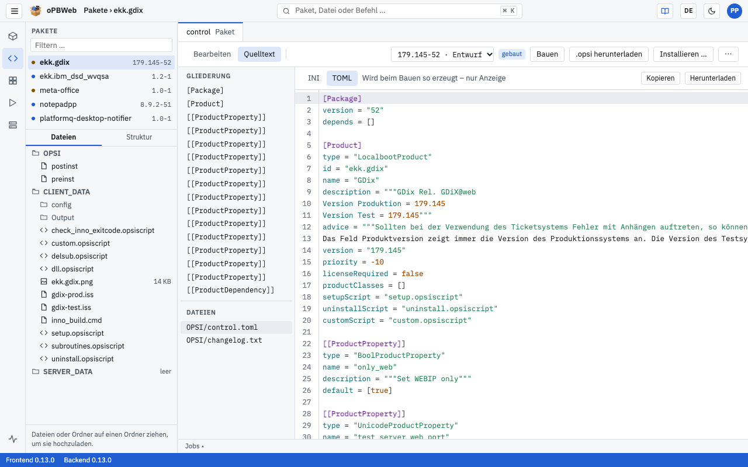This screenshot has height=467, width=748.
Task: Select the code editor sidebar icon
Action: (x=13, y=58)
